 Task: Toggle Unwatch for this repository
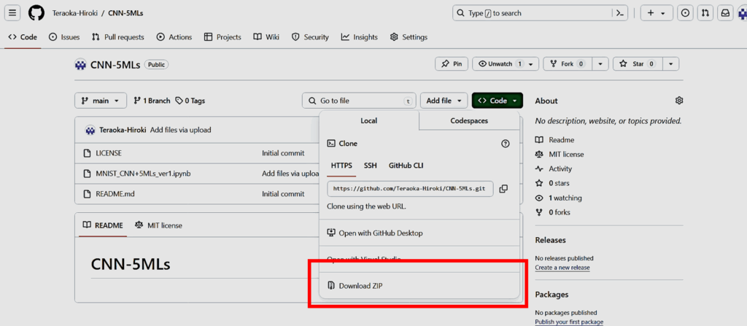tap(500, 64)
